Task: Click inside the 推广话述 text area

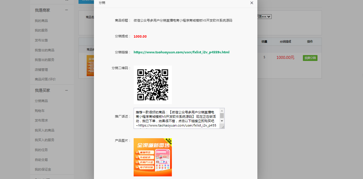Action: [177, 118]
